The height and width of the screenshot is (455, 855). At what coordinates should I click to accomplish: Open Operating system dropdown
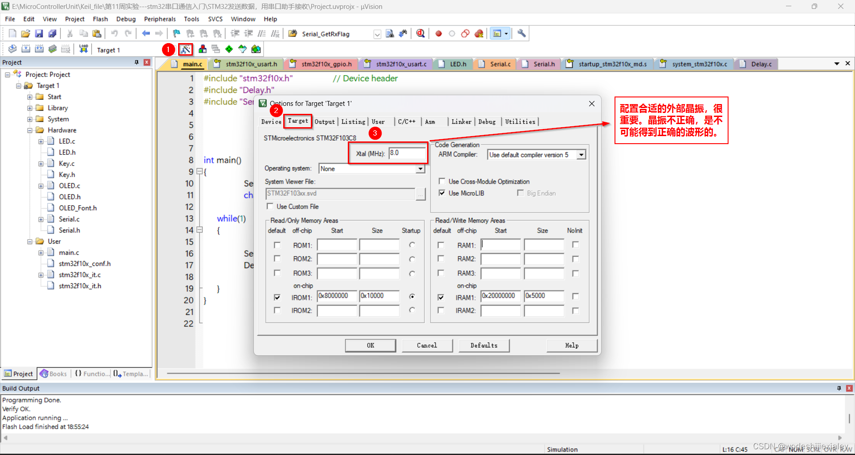click(x=420, y=169)
